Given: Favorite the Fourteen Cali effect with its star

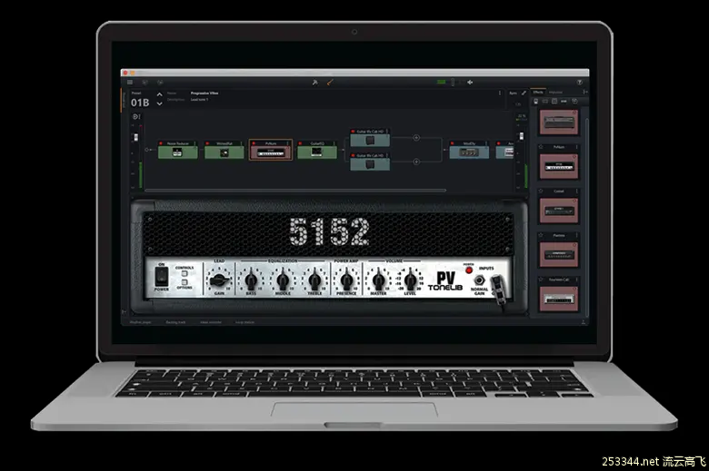Looking at the screenshot, I should pyautogui.click(x=541, y=280).
